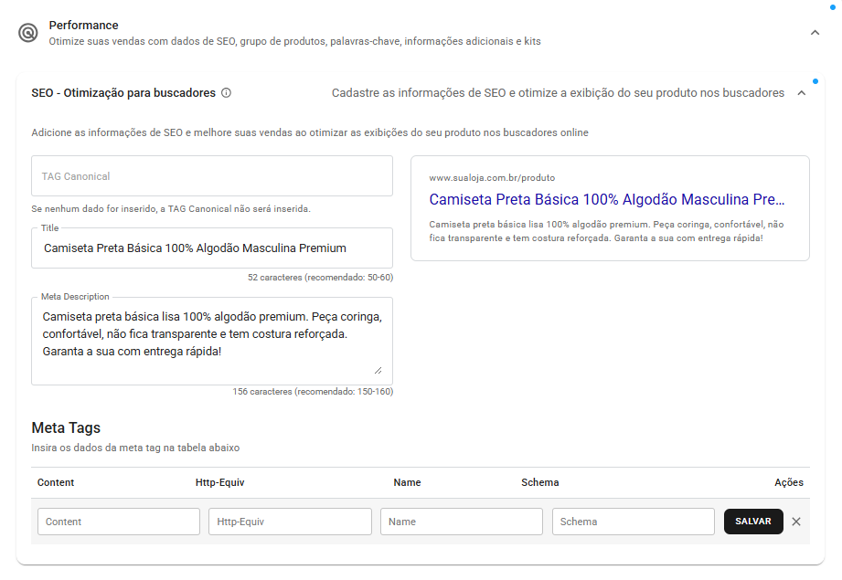Collapse the SEO Otimização section chevron

(801, 93)
